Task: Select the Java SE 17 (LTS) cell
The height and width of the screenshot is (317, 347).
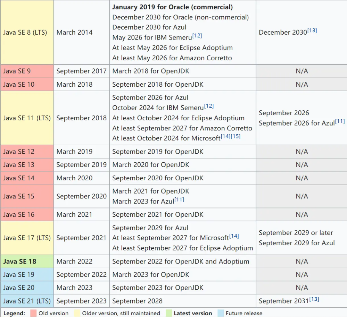Action: [x=27, y=238]
